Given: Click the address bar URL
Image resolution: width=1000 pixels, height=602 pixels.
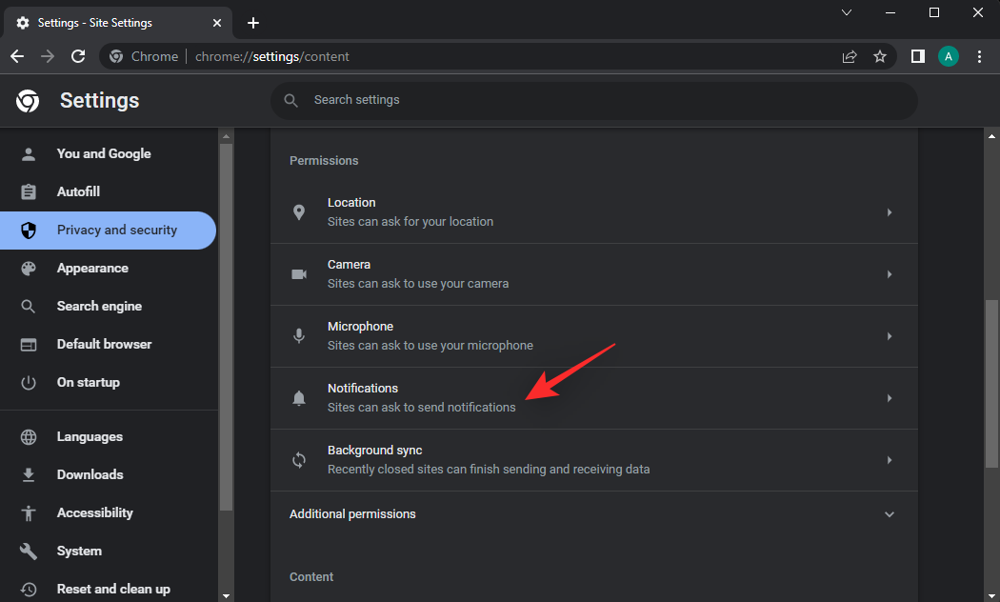Looking at the screenshot, I should click(272, 56).
